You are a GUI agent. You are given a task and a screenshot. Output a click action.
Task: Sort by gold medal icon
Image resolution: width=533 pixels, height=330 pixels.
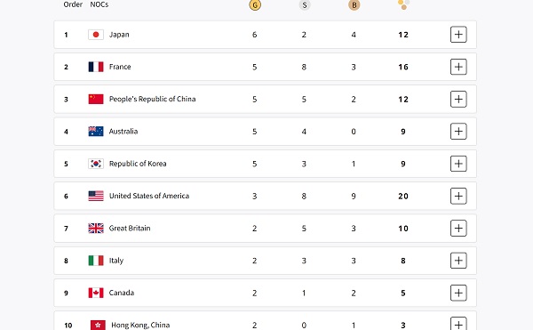255,4
